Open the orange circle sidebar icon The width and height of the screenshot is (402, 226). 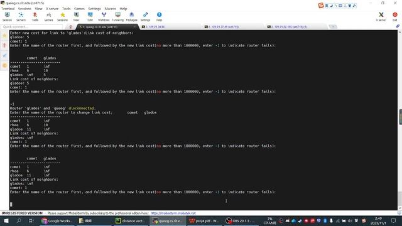point(4,65)
